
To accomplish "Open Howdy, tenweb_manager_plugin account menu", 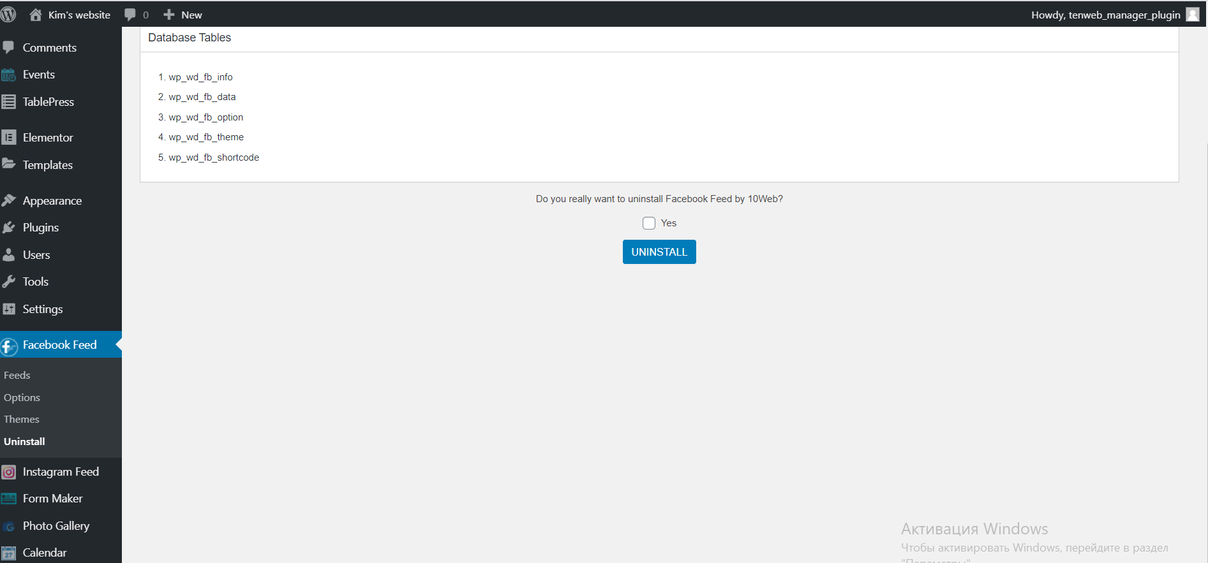I will coord(1105,15).
